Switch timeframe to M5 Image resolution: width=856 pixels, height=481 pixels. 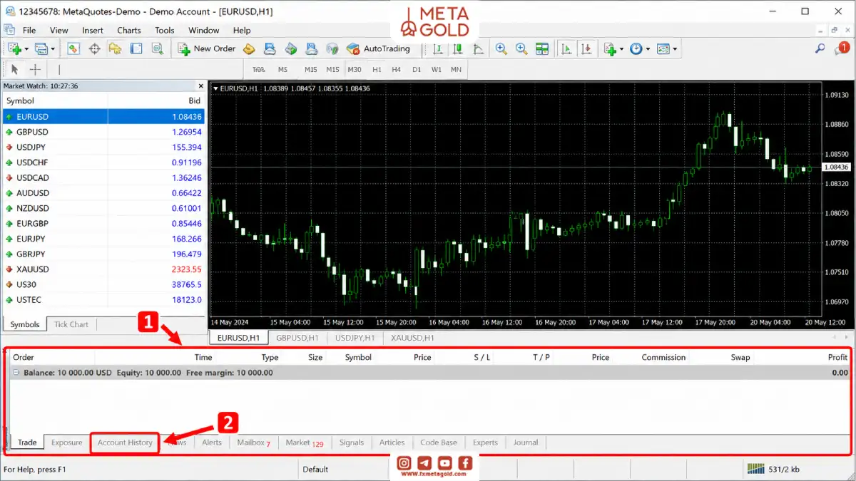[283, 69]
